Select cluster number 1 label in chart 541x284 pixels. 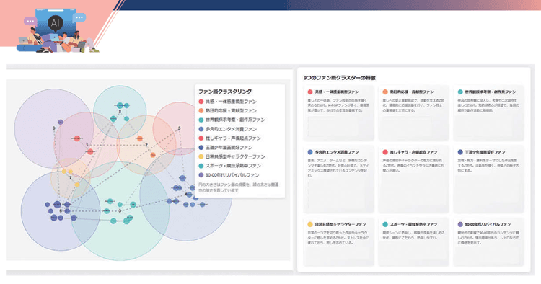coord(87,145)
